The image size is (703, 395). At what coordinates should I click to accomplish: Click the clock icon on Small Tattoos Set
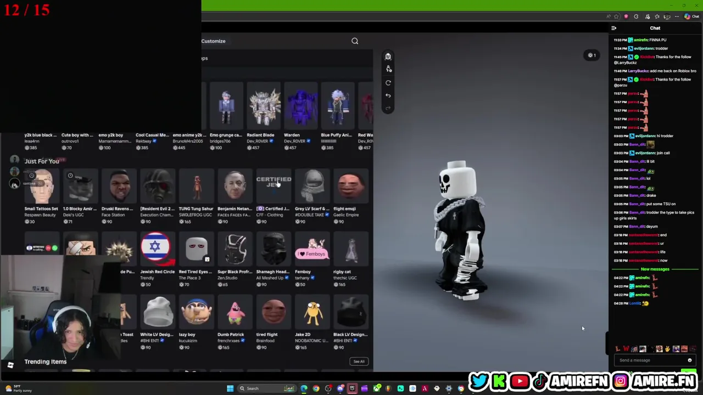point(32,176)
